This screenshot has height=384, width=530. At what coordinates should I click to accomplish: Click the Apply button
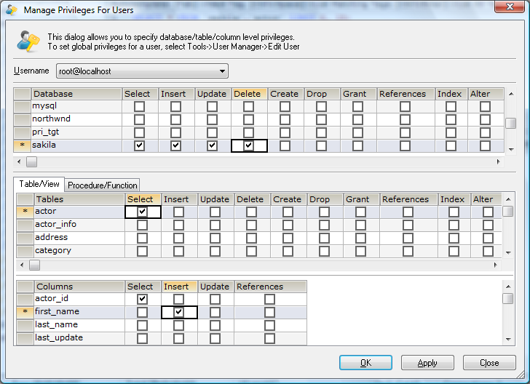coord(427,363)
